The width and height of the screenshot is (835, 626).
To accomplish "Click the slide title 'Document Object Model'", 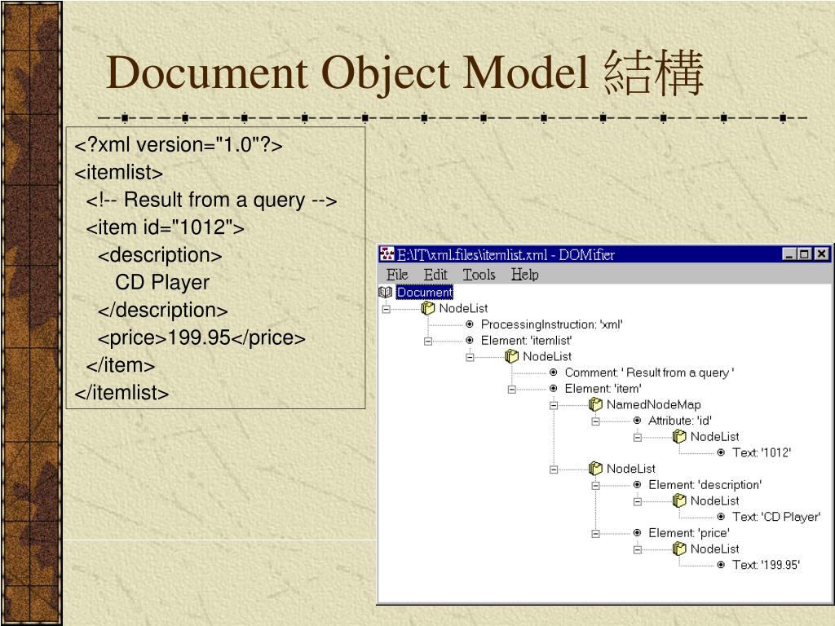I will point(347,73).
